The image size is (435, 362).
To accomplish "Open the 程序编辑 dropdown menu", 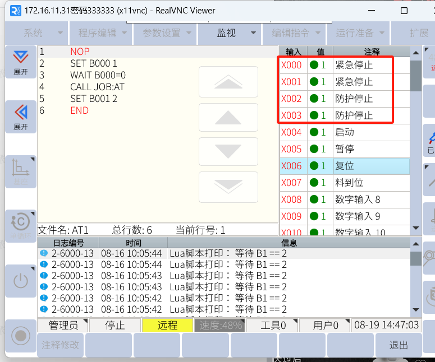I will [102, 33].
